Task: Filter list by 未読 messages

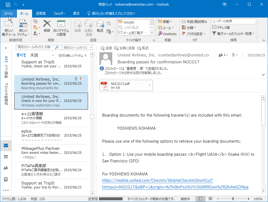Action: click(34, 55)
